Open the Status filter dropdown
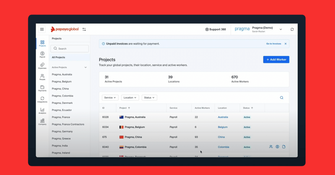The width and height of the screenshot is (335, 175). pos(149,98)
